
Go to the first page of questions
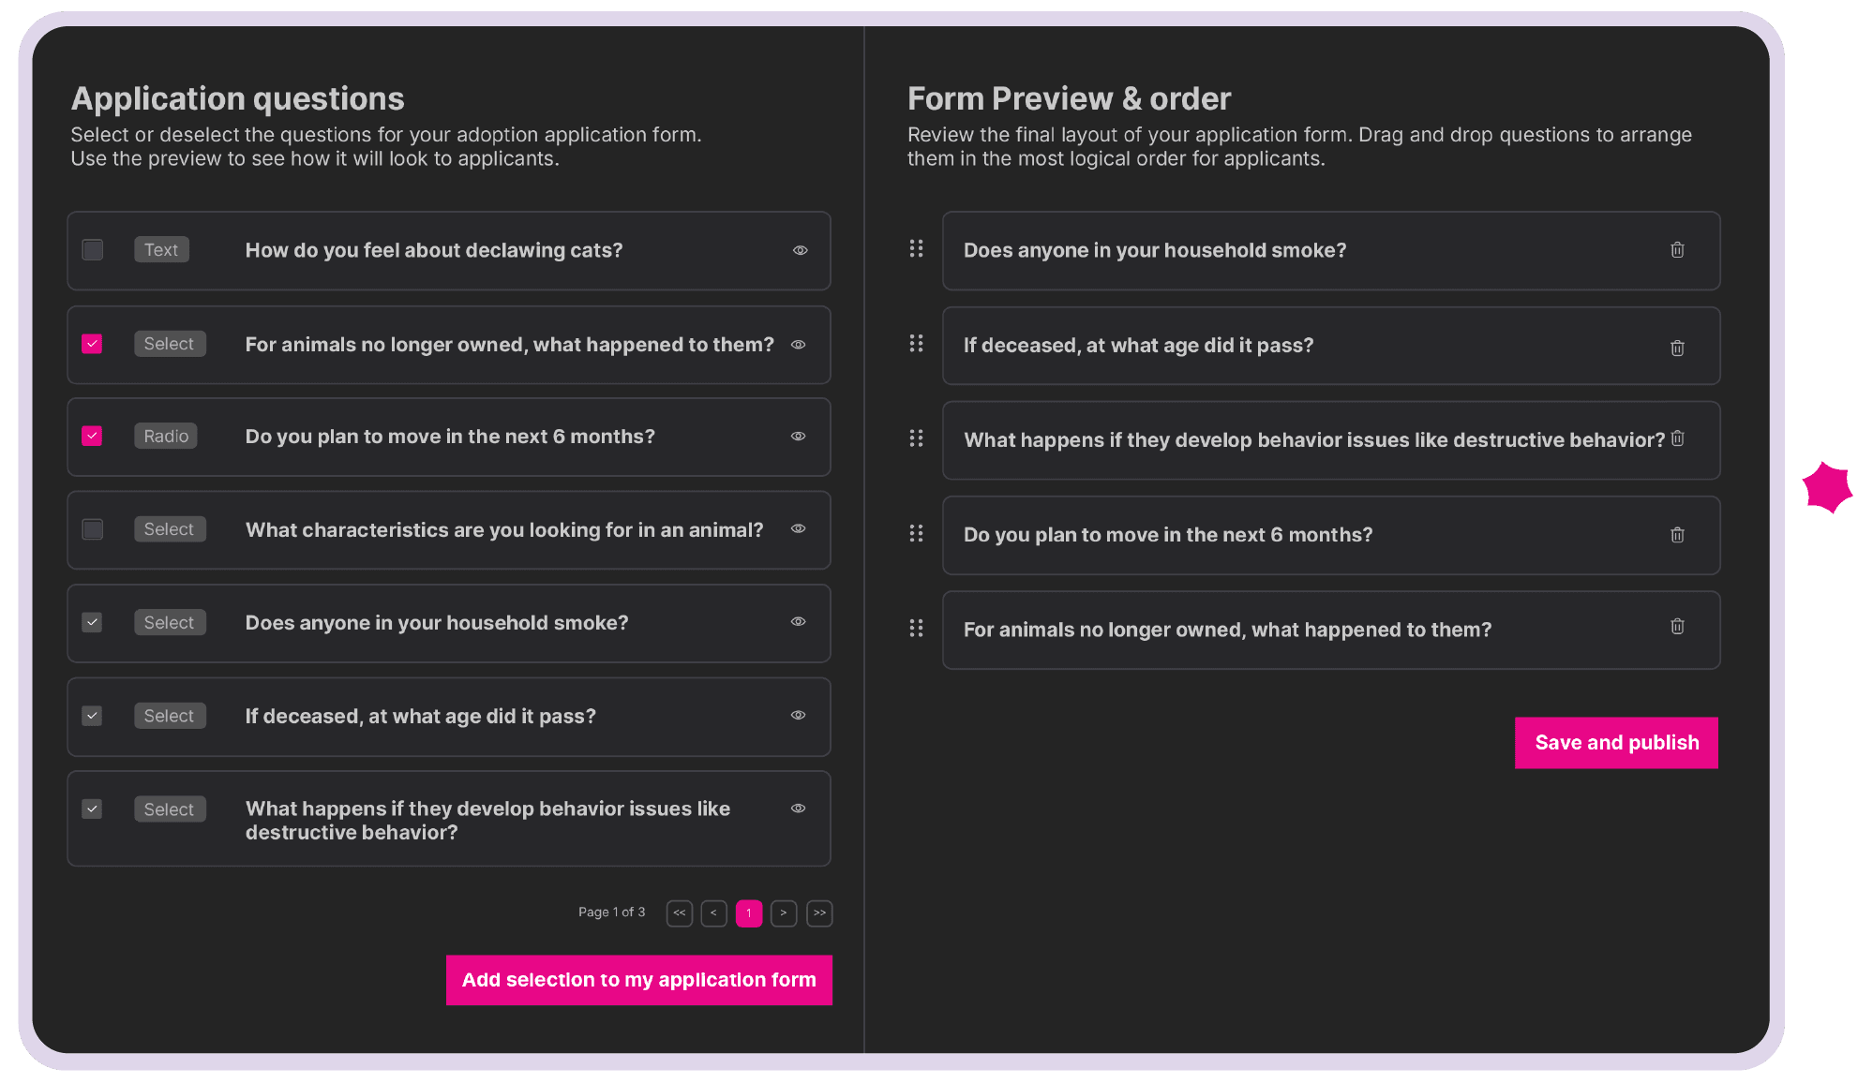click(680, 912)
